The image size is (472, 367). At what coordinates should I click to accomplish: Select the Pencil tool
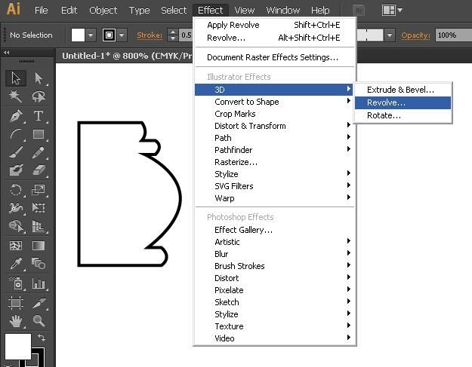click(39, 152)
